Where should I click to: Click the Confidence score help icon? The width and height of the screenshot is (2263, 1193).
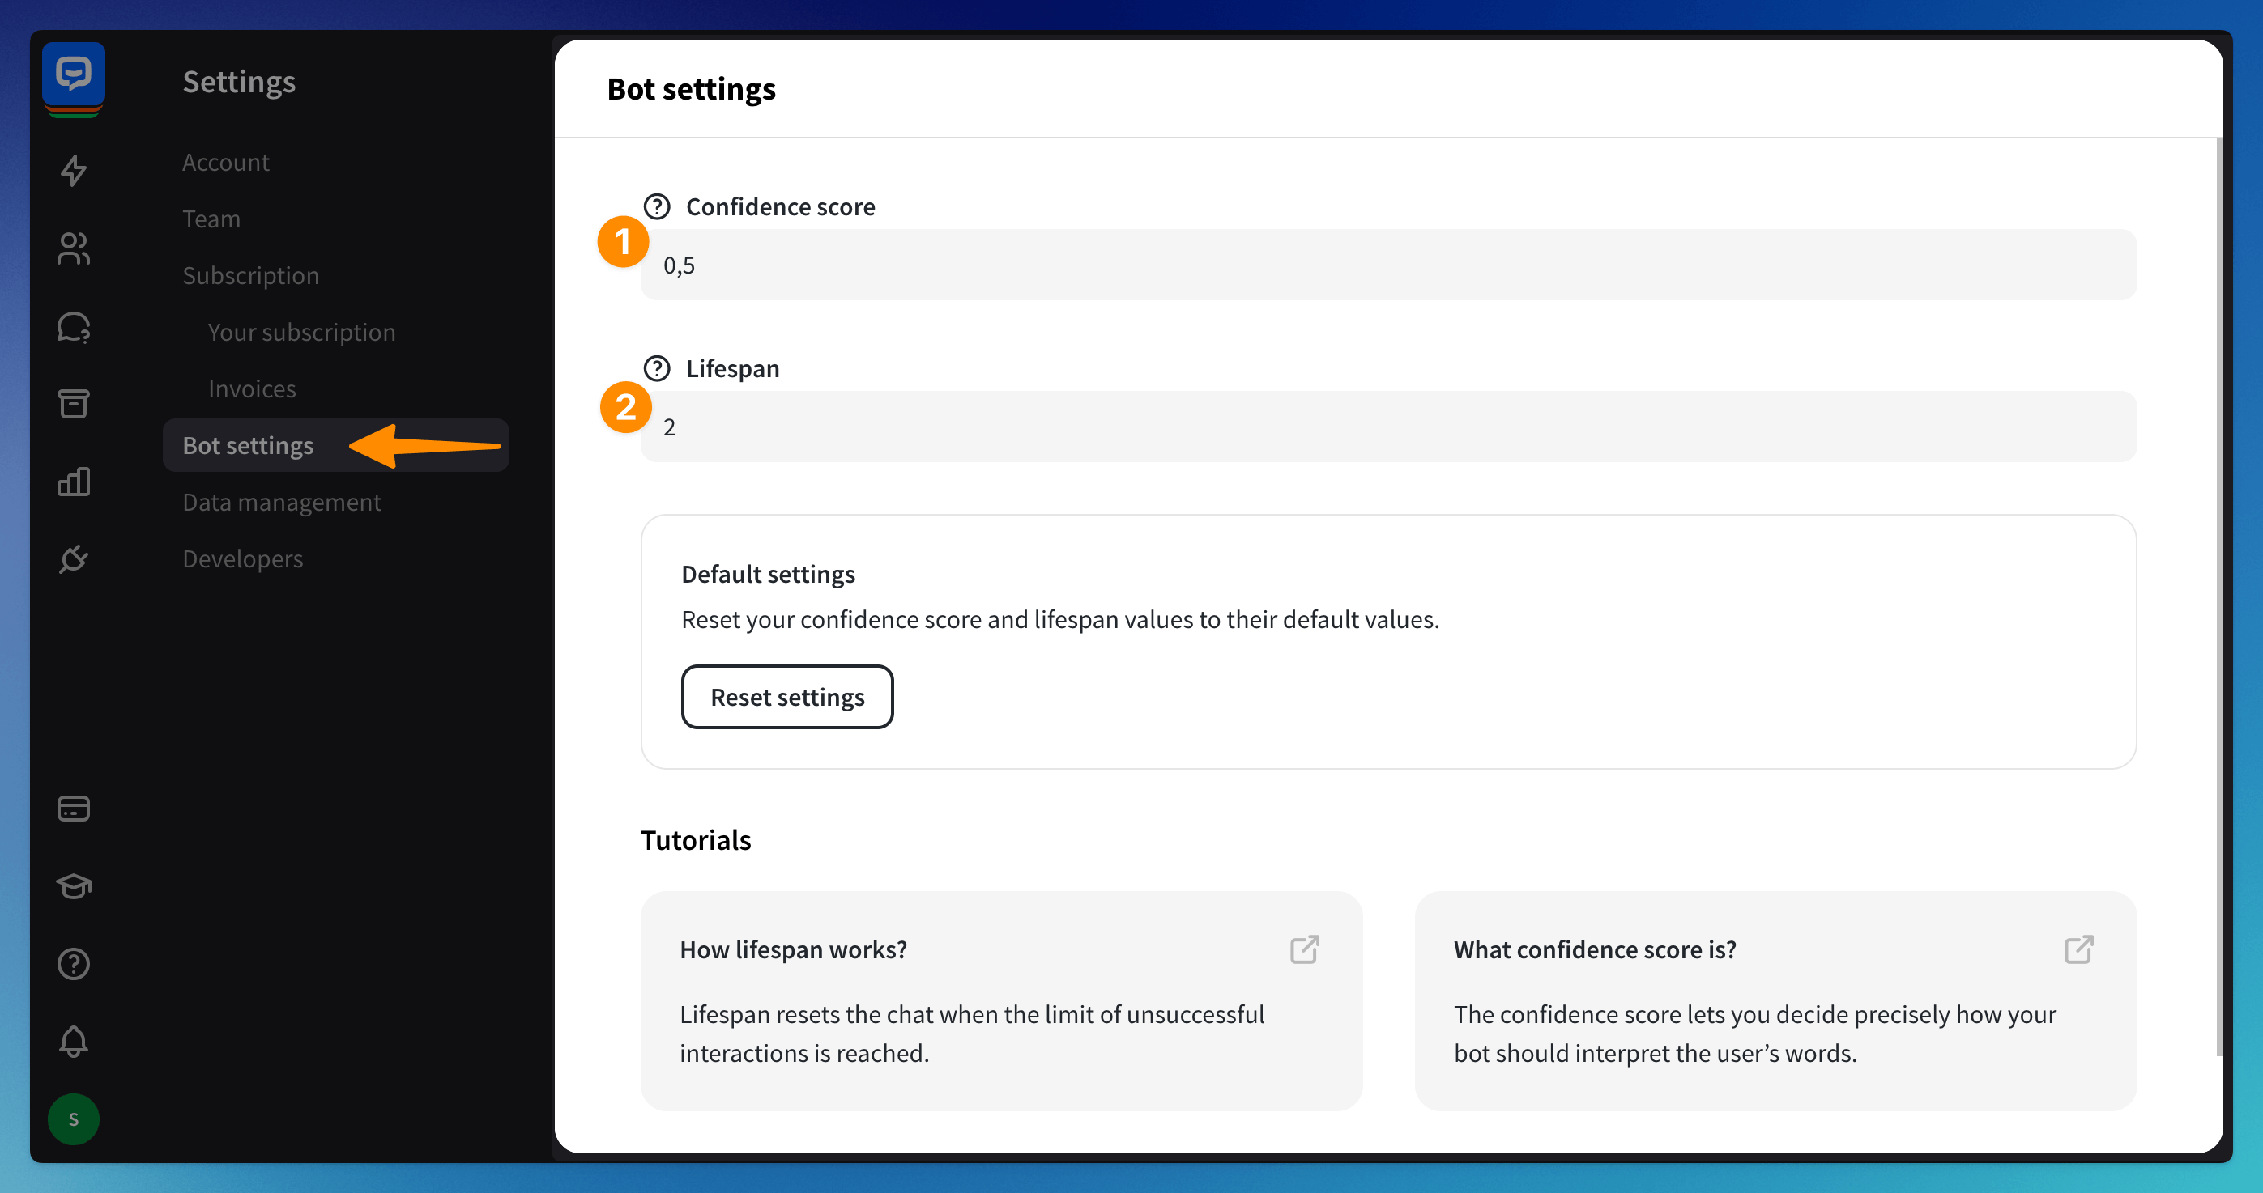656,206
